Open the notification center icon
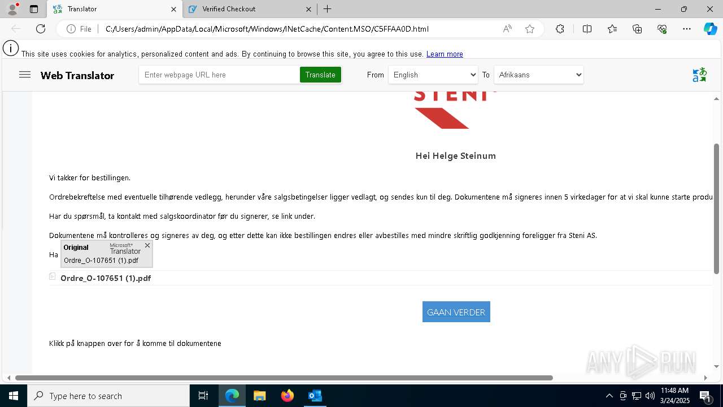This screenshot has height=407, width=723. (706, 396)
